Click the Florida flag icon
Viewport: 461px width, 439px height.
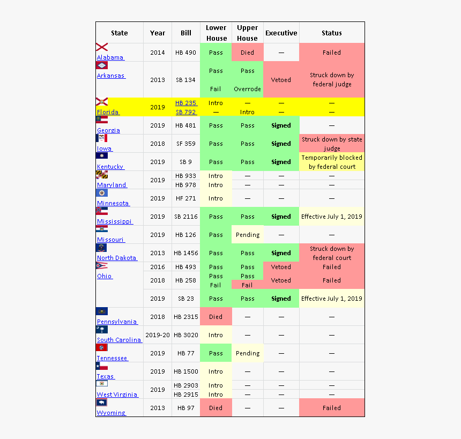click(x=102, y=102)
